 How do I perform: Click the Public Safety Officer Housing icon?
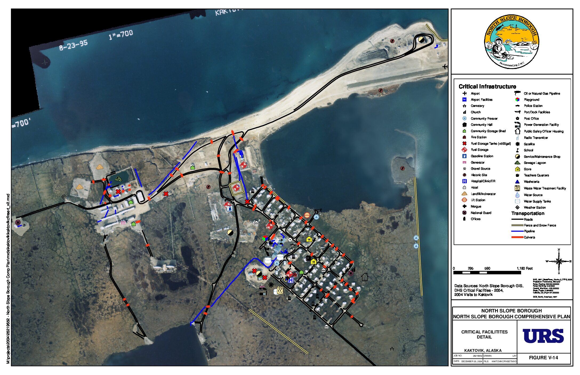point(517,131)
